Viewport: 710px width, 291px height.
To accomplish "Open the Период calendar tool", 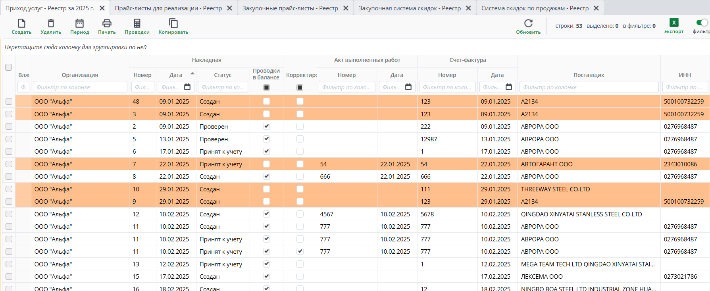I will [x=79, y=23].
